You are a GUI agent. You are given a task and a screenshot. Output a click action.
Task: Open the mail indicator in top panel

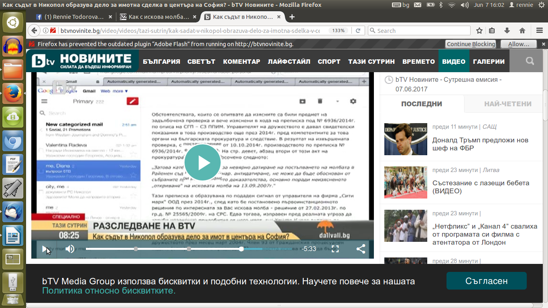(x=418, y=5)
